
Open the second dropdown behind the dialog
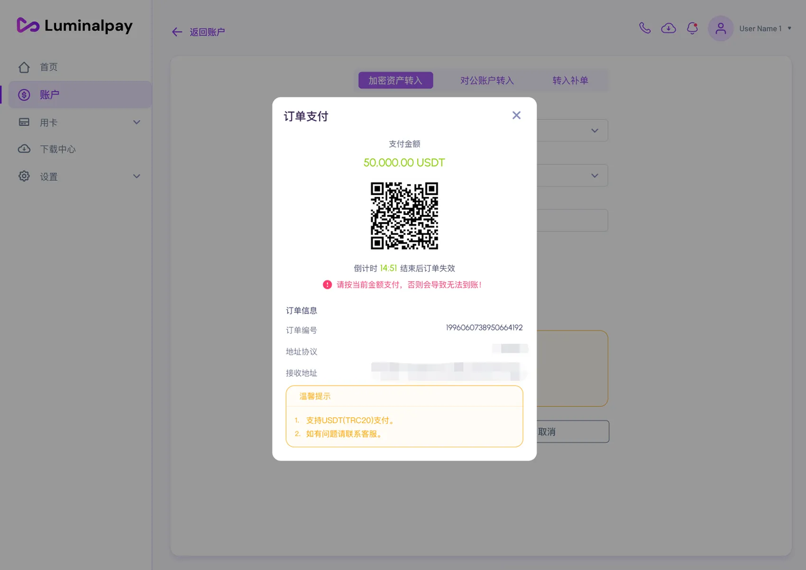tap(595, 175)
